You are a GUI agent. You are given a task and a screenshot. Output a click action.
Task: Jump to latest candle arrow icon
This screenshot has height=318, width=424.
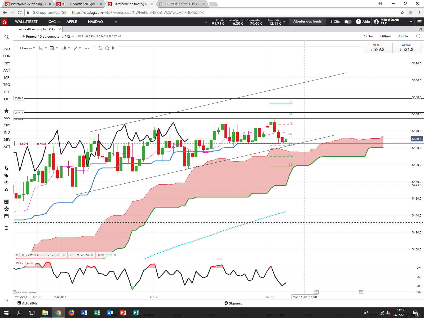point(114,48)
